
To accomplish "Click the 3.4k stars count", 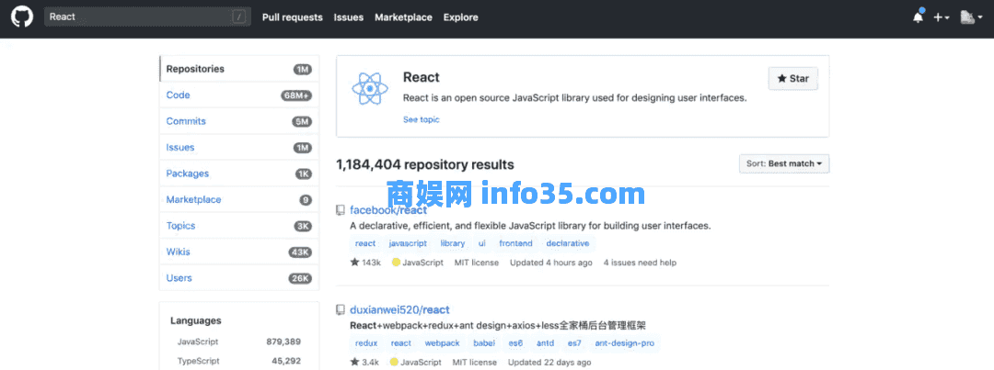I will pos(364,363).
